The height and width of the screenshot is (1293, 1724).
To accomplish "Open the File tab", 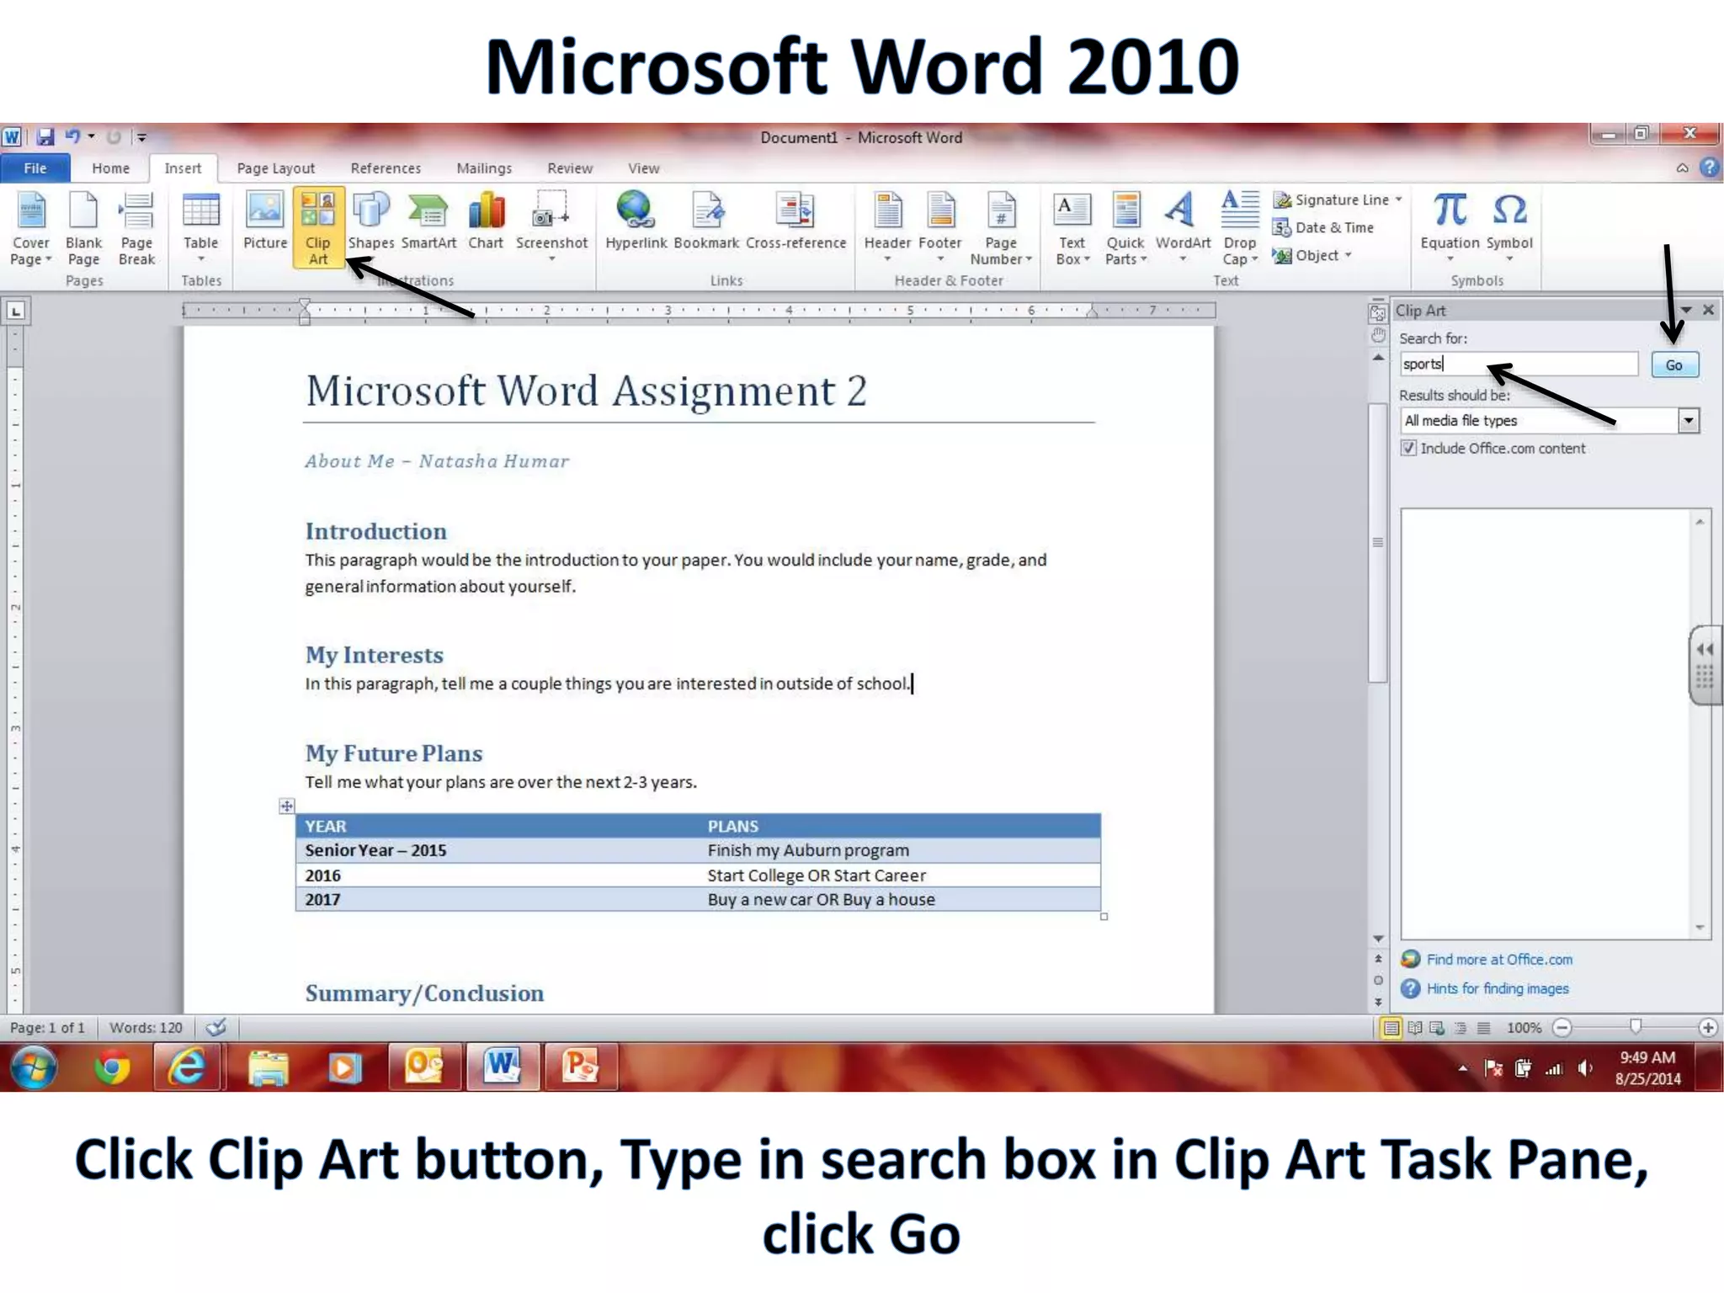I will click(x=35, y=168).
